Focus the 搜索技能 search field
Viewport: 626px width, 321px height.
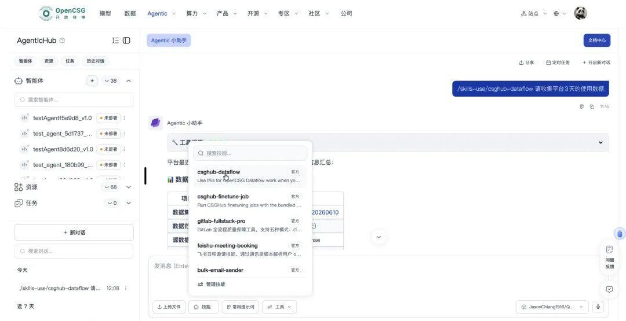click(250, 153)
